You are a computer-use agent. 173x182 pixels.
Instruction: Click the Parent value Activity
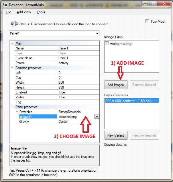(x=78, y=63)
